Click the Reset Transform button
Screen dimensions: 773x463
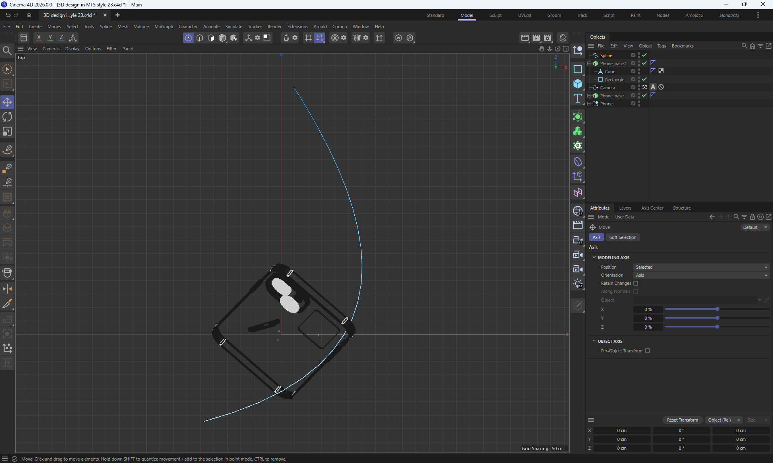click(682, 420)
